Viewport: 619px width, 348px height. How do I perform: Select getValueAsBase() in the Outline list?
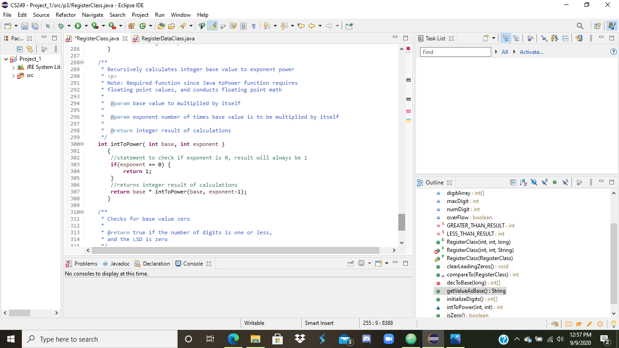pos(476,291)
